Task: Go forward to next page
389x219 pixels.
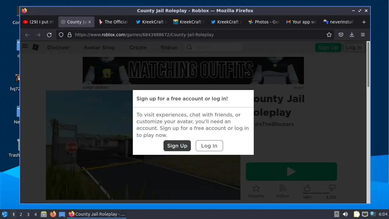Action: [38, 35]
